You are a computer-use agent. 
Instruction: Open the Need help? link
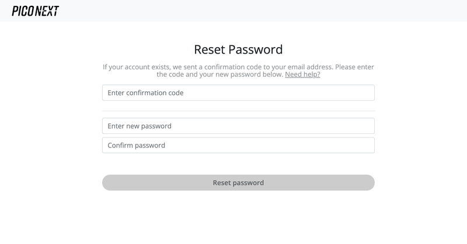tap(302, 75)
